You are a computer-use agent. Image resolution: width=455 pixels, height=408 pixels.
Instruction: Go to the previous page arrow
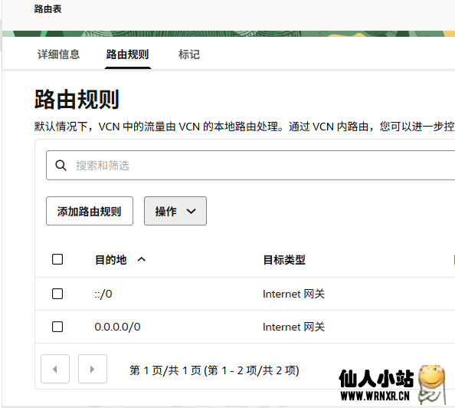(x=55, y=369)
